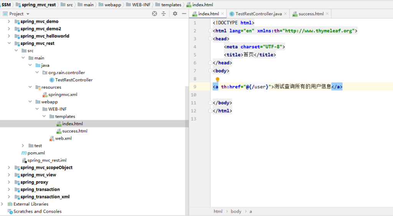This screenshot has width=393, height=216.
Task: Click the body breadcrumb at editor bottom
Action: pyautogui.click(x=236, y=211)
